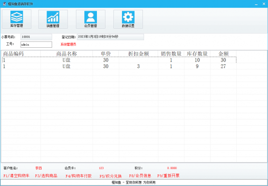The height and width of the screenshot is (186, 268).
Task: Select the first U盘 row in table
Action: 66,60
